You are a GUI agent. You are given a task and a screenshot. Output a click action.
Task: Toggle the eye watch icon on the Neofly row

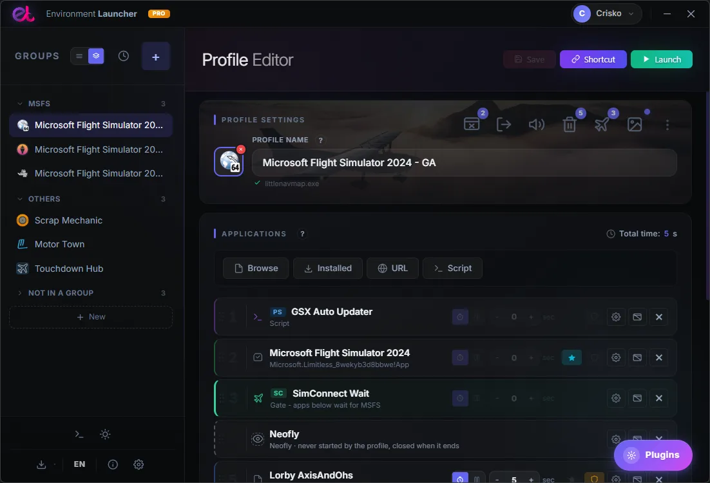258,439
